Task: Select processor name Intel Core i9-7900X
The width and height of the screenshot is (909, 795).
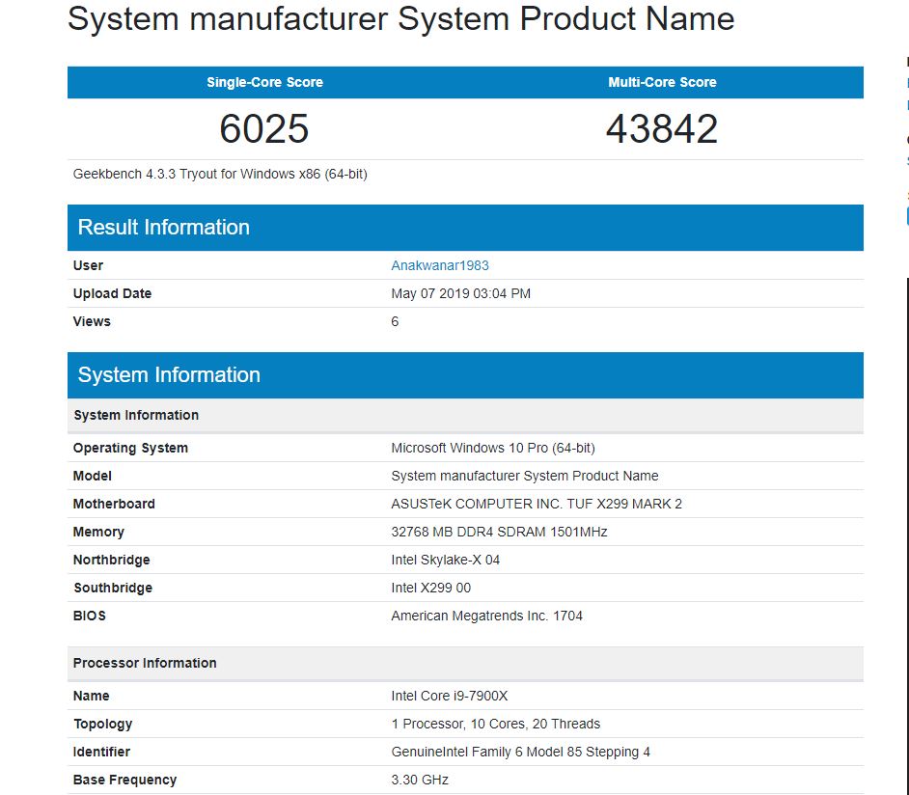Action: coord(450,696)
